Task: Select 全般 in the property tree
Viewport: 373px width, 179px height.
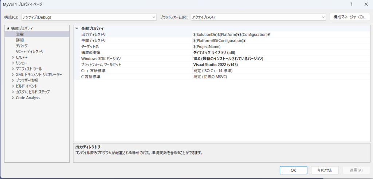Action: pos(20,34)
